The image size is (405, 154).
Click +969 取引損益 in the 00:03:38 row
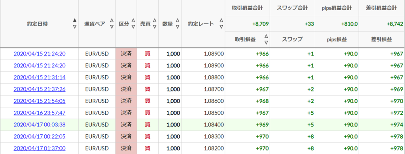[x=262, y=125]
